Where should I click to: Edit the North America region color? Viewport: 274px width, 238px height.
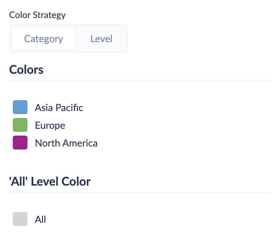pos(20,143)
